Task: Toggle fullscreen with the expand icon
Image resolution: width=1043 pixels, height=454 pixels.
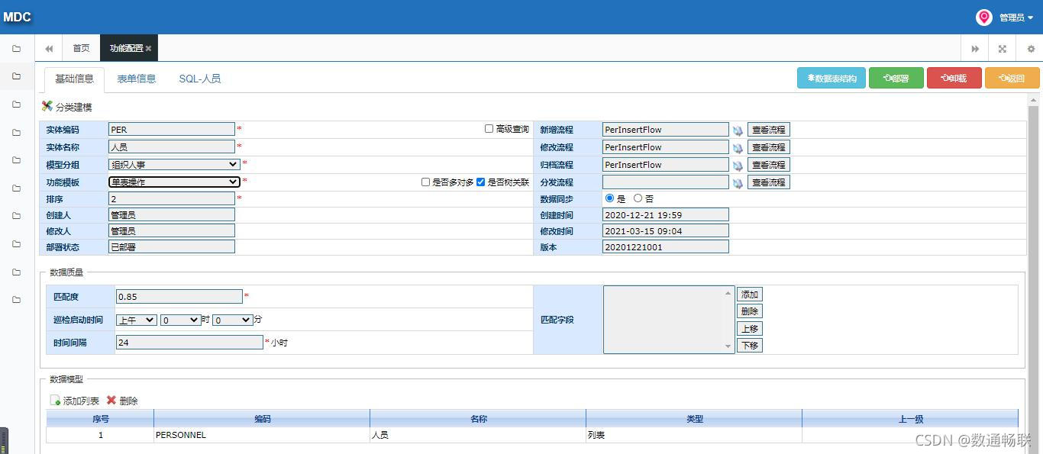Action: [x=1003, y=49]
